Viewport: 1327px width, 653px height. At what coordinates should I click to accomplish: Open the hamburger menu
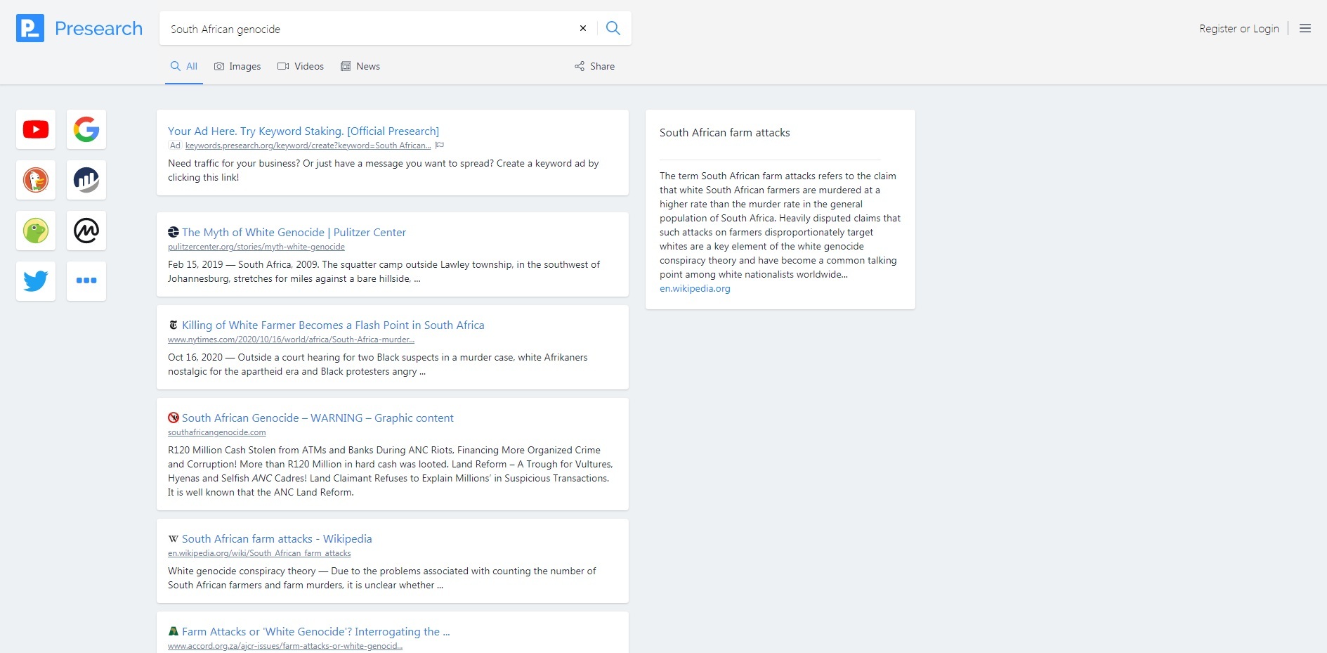1305,28
